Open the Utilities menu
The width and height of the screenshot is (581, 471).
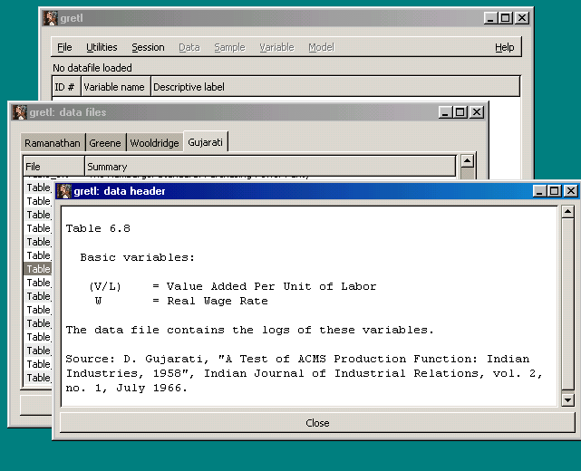(x=102, y=47)
